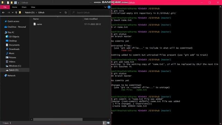Sort files by Date modified column
This screenshot has width=222, height=125.
91,19
